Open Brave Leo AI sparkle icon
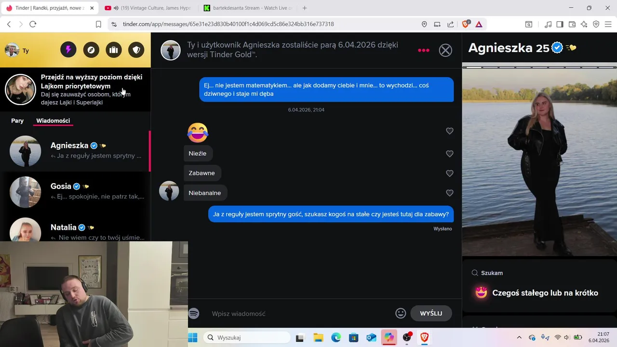Screen dimensions: 617x347 (x=584, y=24)
